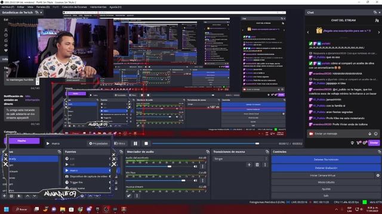This screenshot has width=382, height=214.
Task: Open virtual camera settings gear
Action: pyautogui.click(x=378, y=175)
